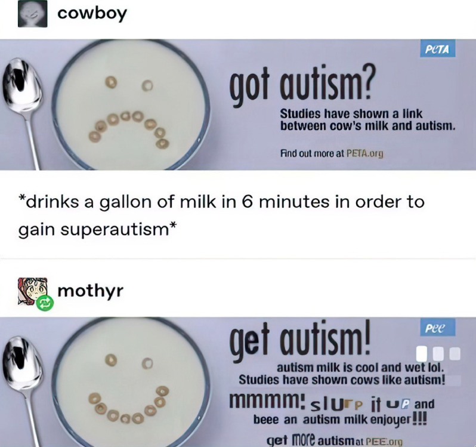Follow the PEE.org link in edited ad
Screen dimensions: 476x447
pyautogui.click(x=384, y=440)
